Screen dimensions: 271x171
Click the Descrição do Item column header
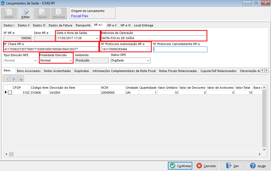click(x=75, y=88)
